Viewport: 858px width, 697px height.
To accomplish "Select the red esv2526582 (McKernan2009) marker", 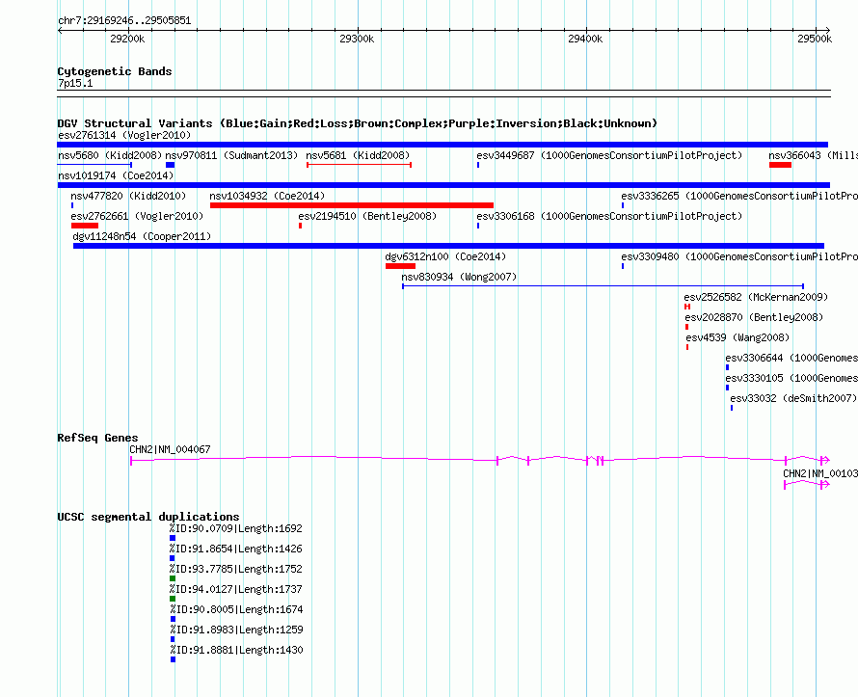I will pos(687,307).
